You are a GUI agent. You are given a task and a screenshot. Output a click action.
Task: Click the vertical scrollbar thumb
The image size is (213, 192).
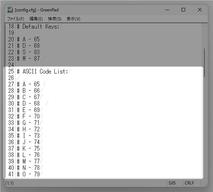click(204, 63)
